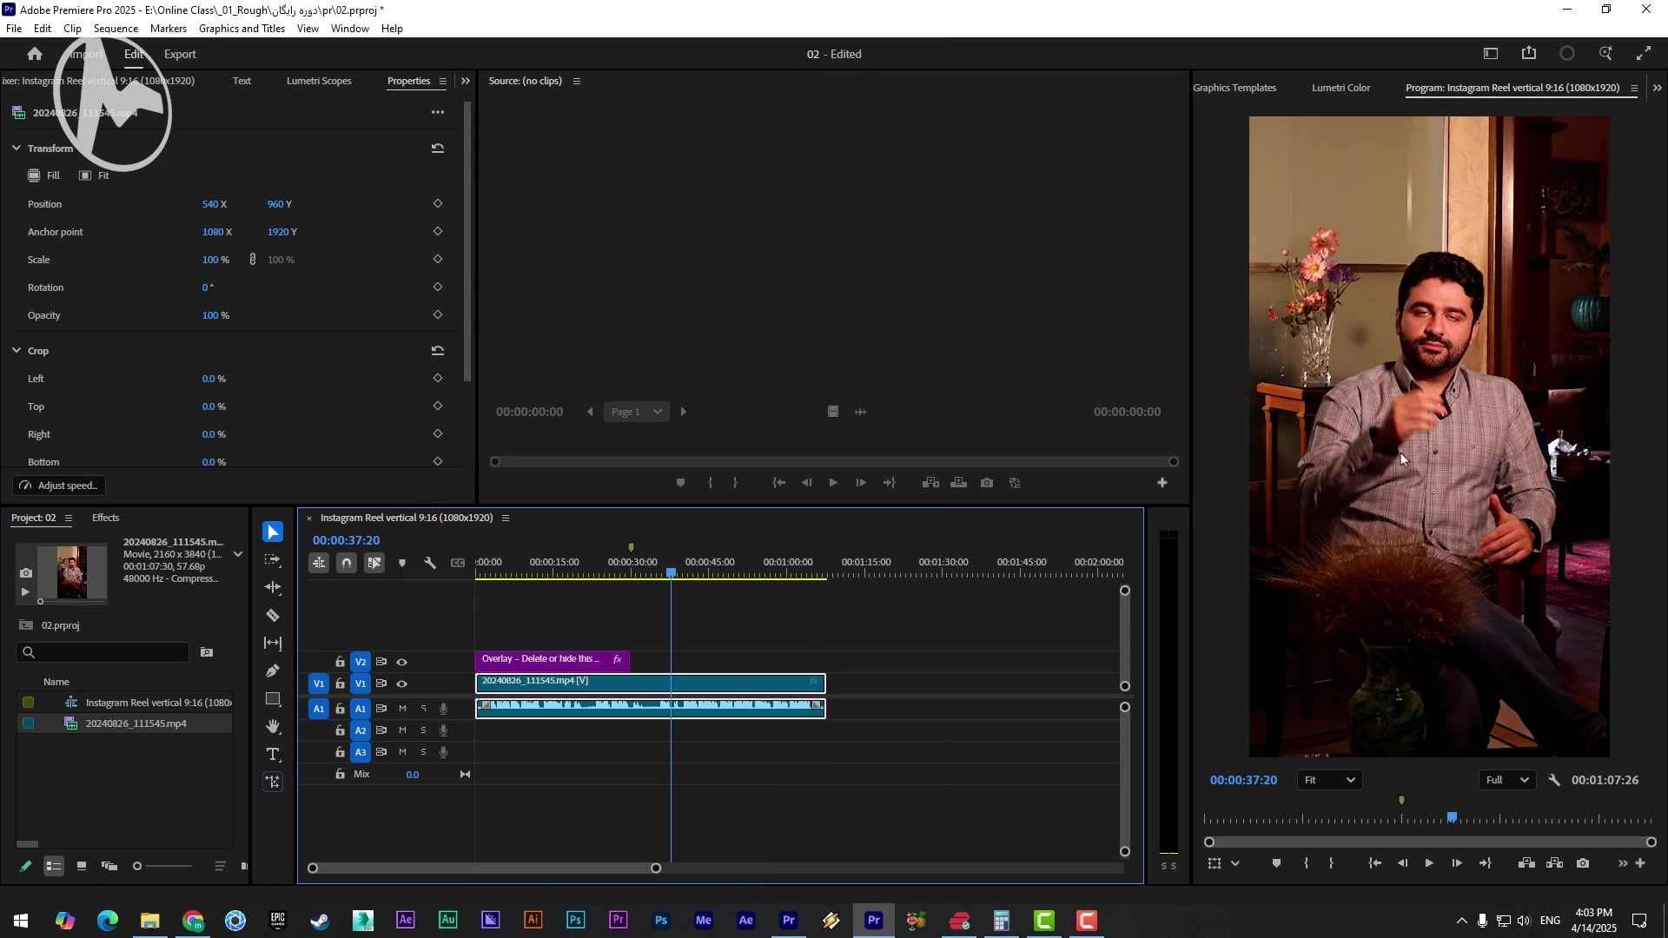This screenshot has width=1668, height=938.
Task: Open the Sequence menu
Action: coord(116,29)
